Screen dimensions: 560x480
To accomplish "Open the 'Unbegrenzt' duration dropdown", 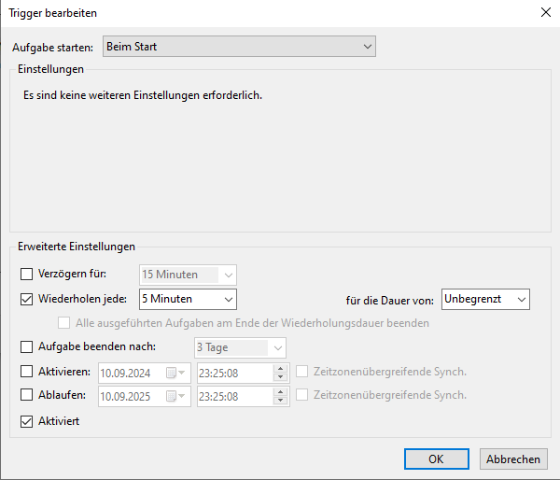I will 485,299.
